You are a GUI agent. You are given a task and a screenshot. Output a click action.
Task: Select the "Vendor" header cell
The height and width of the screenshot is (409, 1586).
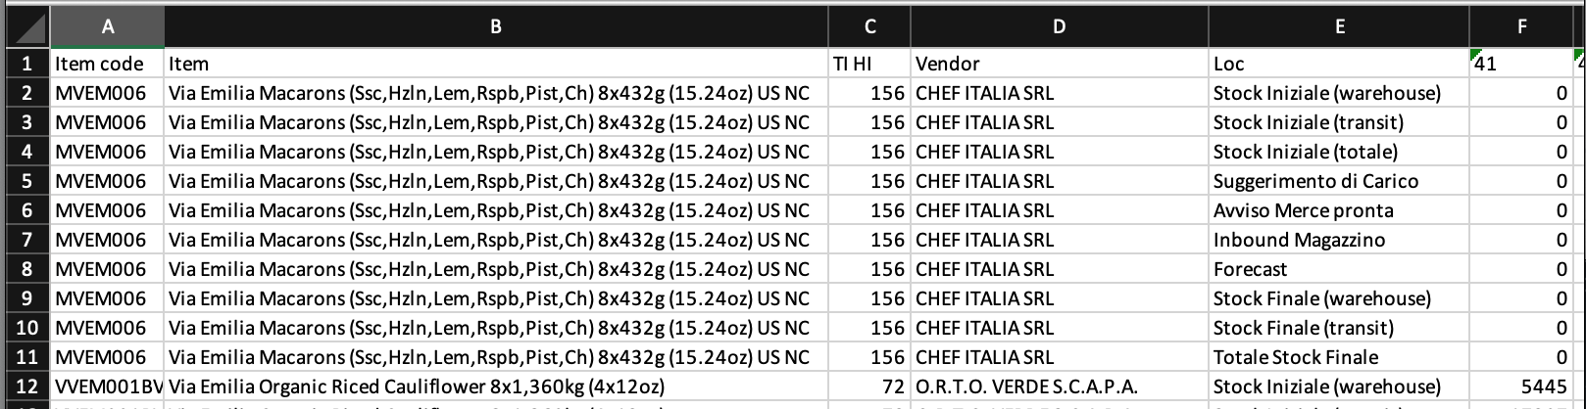[1059, 64]
